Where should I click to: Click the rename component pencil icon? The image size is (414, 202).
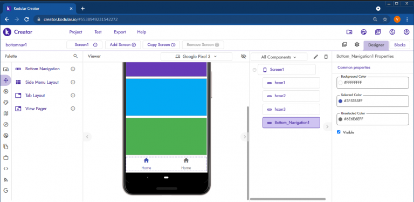[316, 57]
